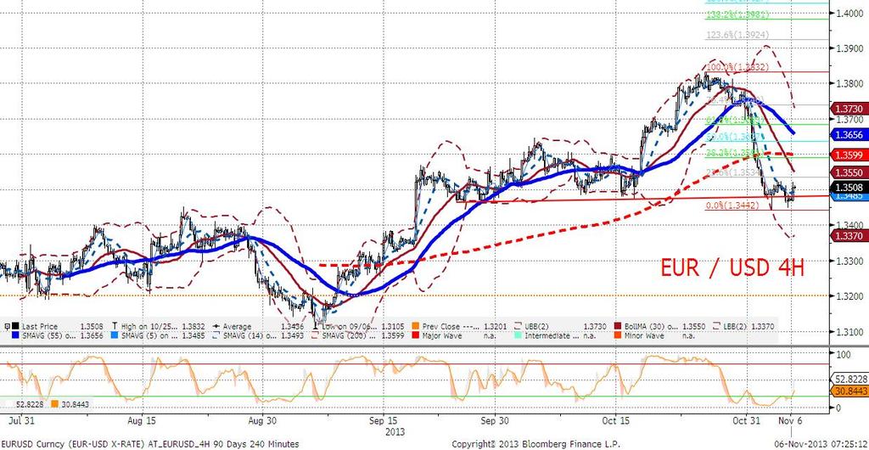Click the 100 stochastic axis label
Image resolution: width=869 pixels, height=450 pixels.
[x=842, y=353]
